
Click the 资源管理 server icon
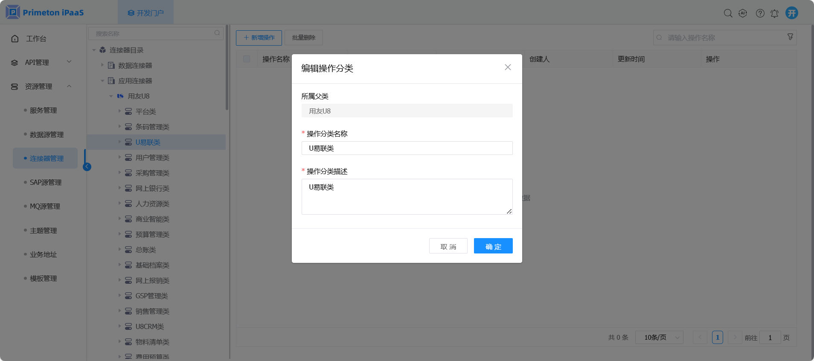(x=15, y=87)
